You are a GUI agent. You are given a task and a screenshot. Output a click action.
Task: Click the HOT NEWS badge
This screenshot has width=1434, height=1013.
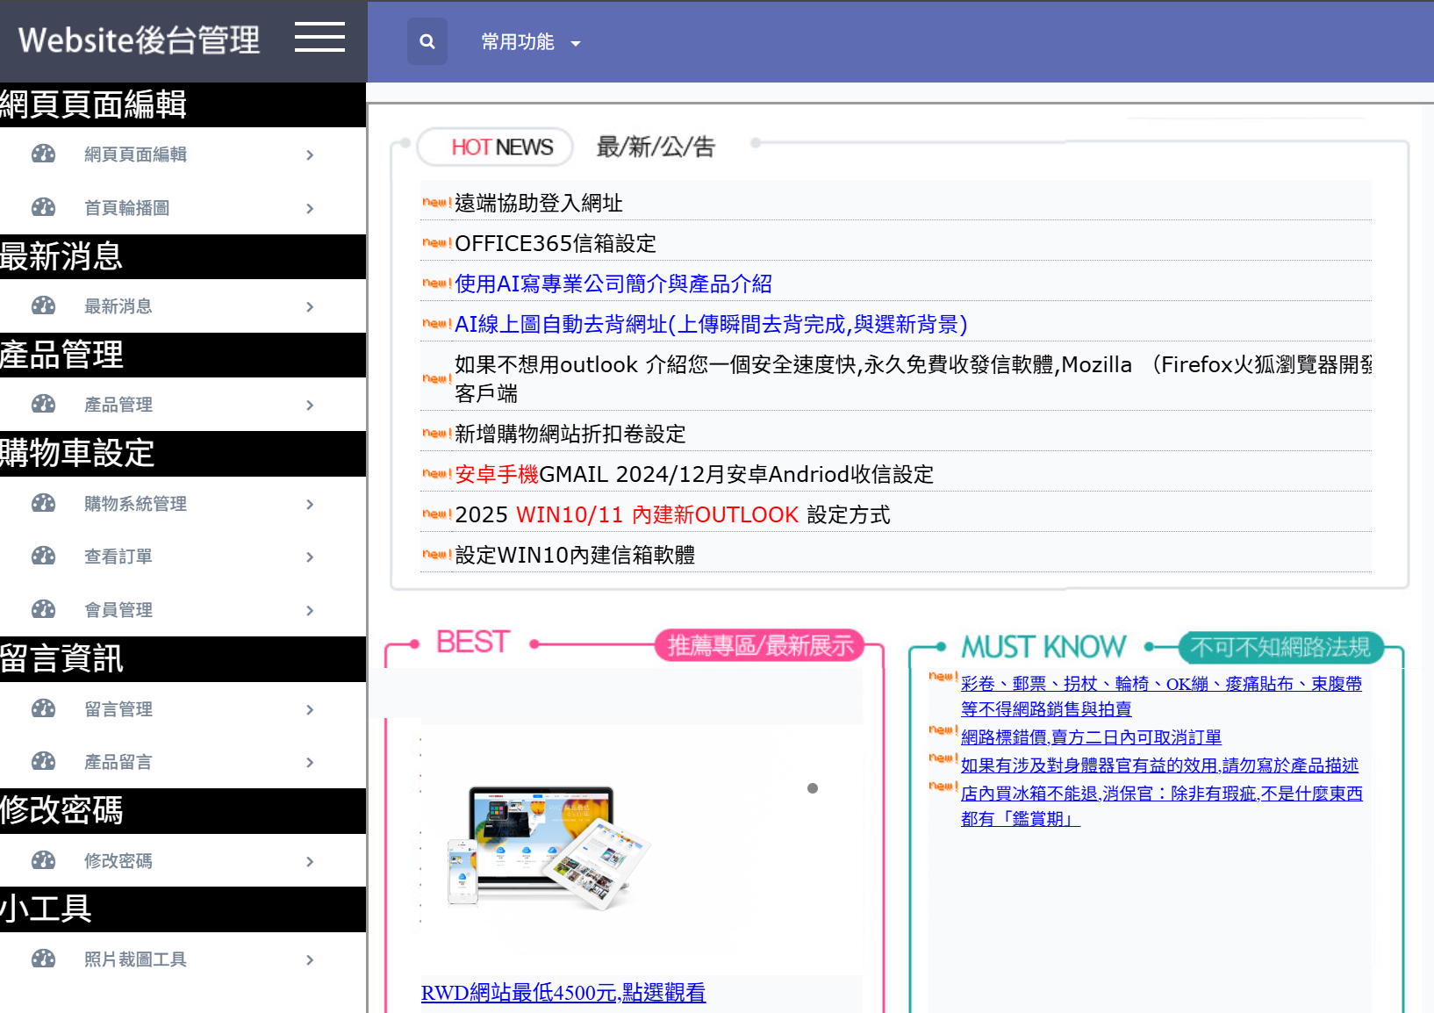click(496, 147)
